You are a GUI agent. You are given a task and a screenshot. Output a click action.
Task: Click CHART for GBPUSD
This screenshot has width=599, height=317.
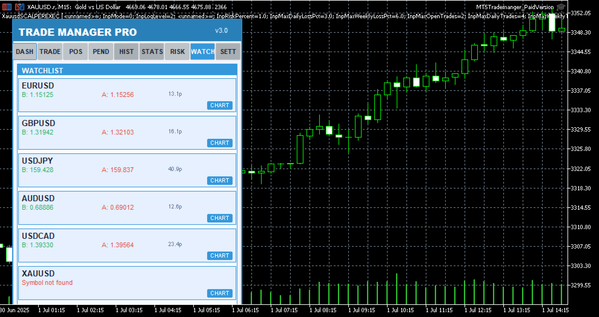pos(220,142)
